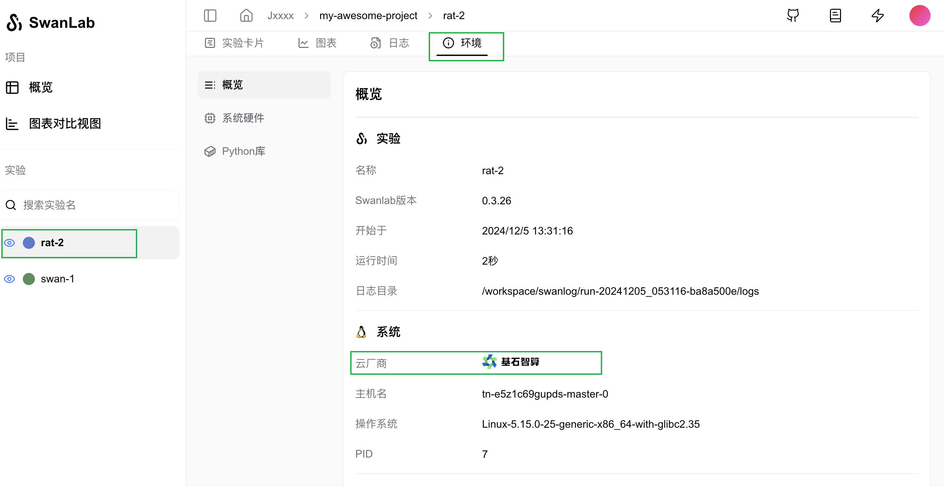
Task: Click the 运行时间 value 2秒
Action: [490, 261]
